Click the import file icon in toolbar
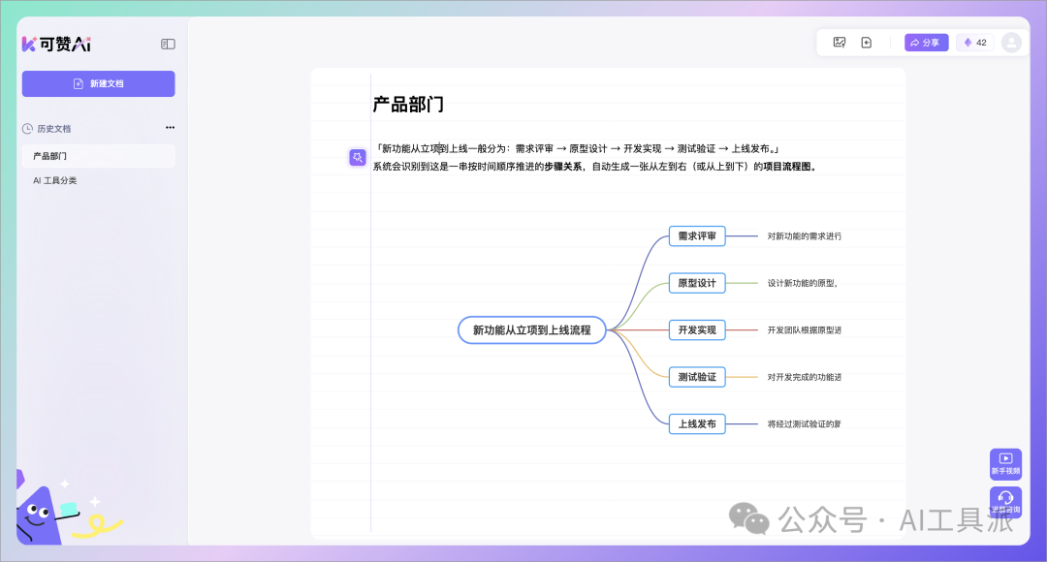This screenshot has width=1047, height=562. [867, 43]
